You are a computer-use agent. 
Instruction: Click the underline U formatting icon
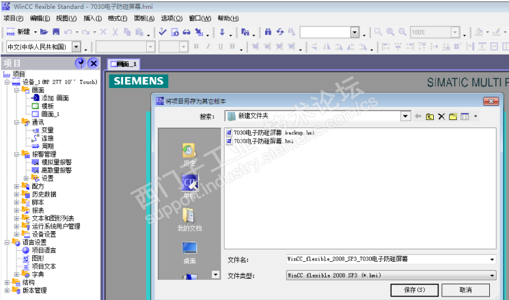[x=221, y=46]
